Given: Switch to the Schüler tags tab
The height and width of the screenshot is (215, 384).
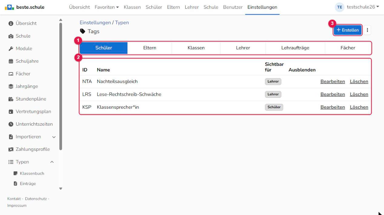Looking at the screenshot, I should tap(104, 48).
